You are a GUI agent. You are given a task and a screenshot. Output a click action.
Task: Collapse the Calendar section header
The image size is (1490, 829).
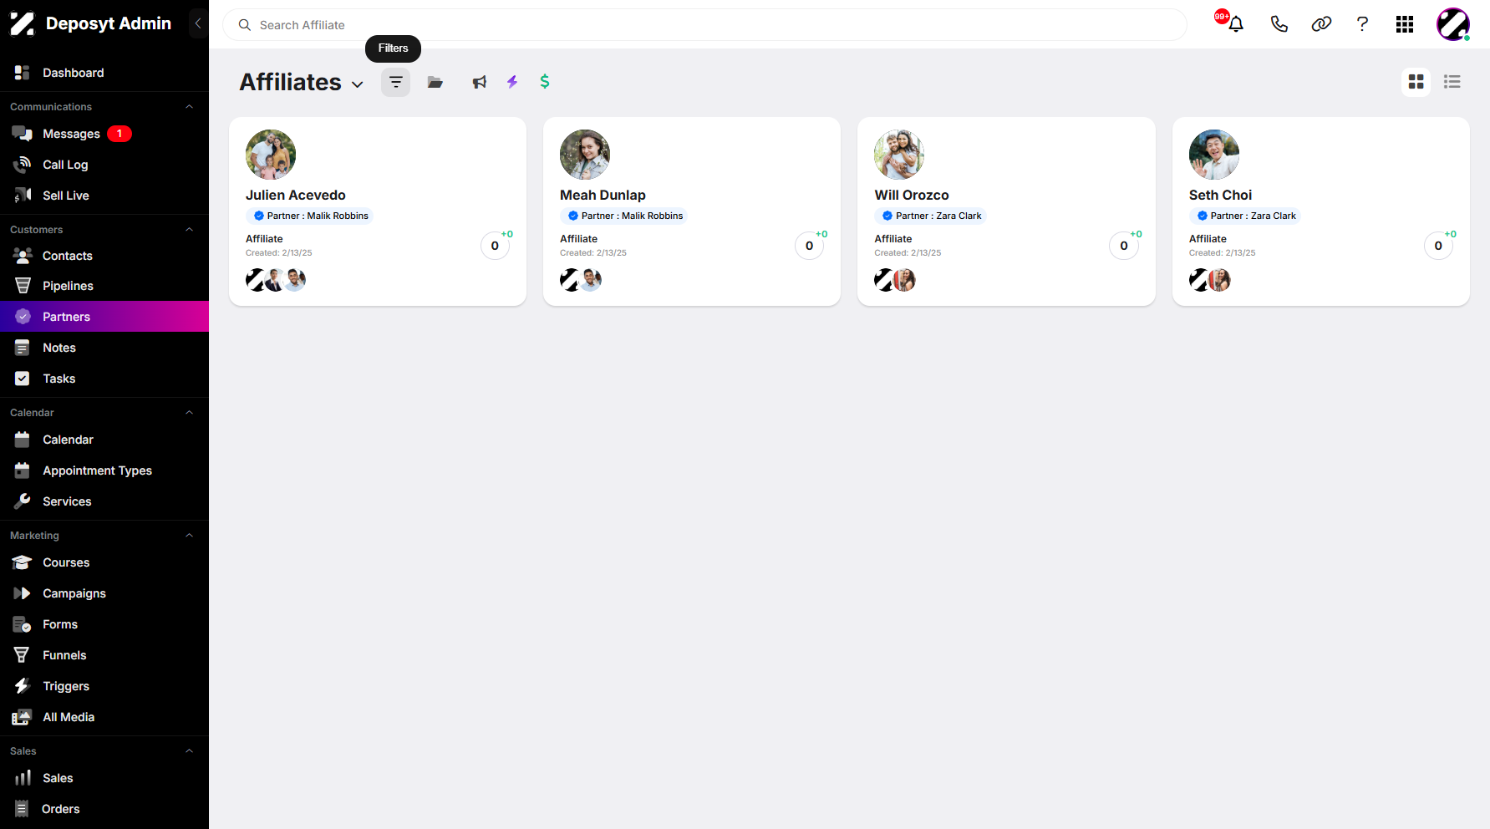(189, 413)
